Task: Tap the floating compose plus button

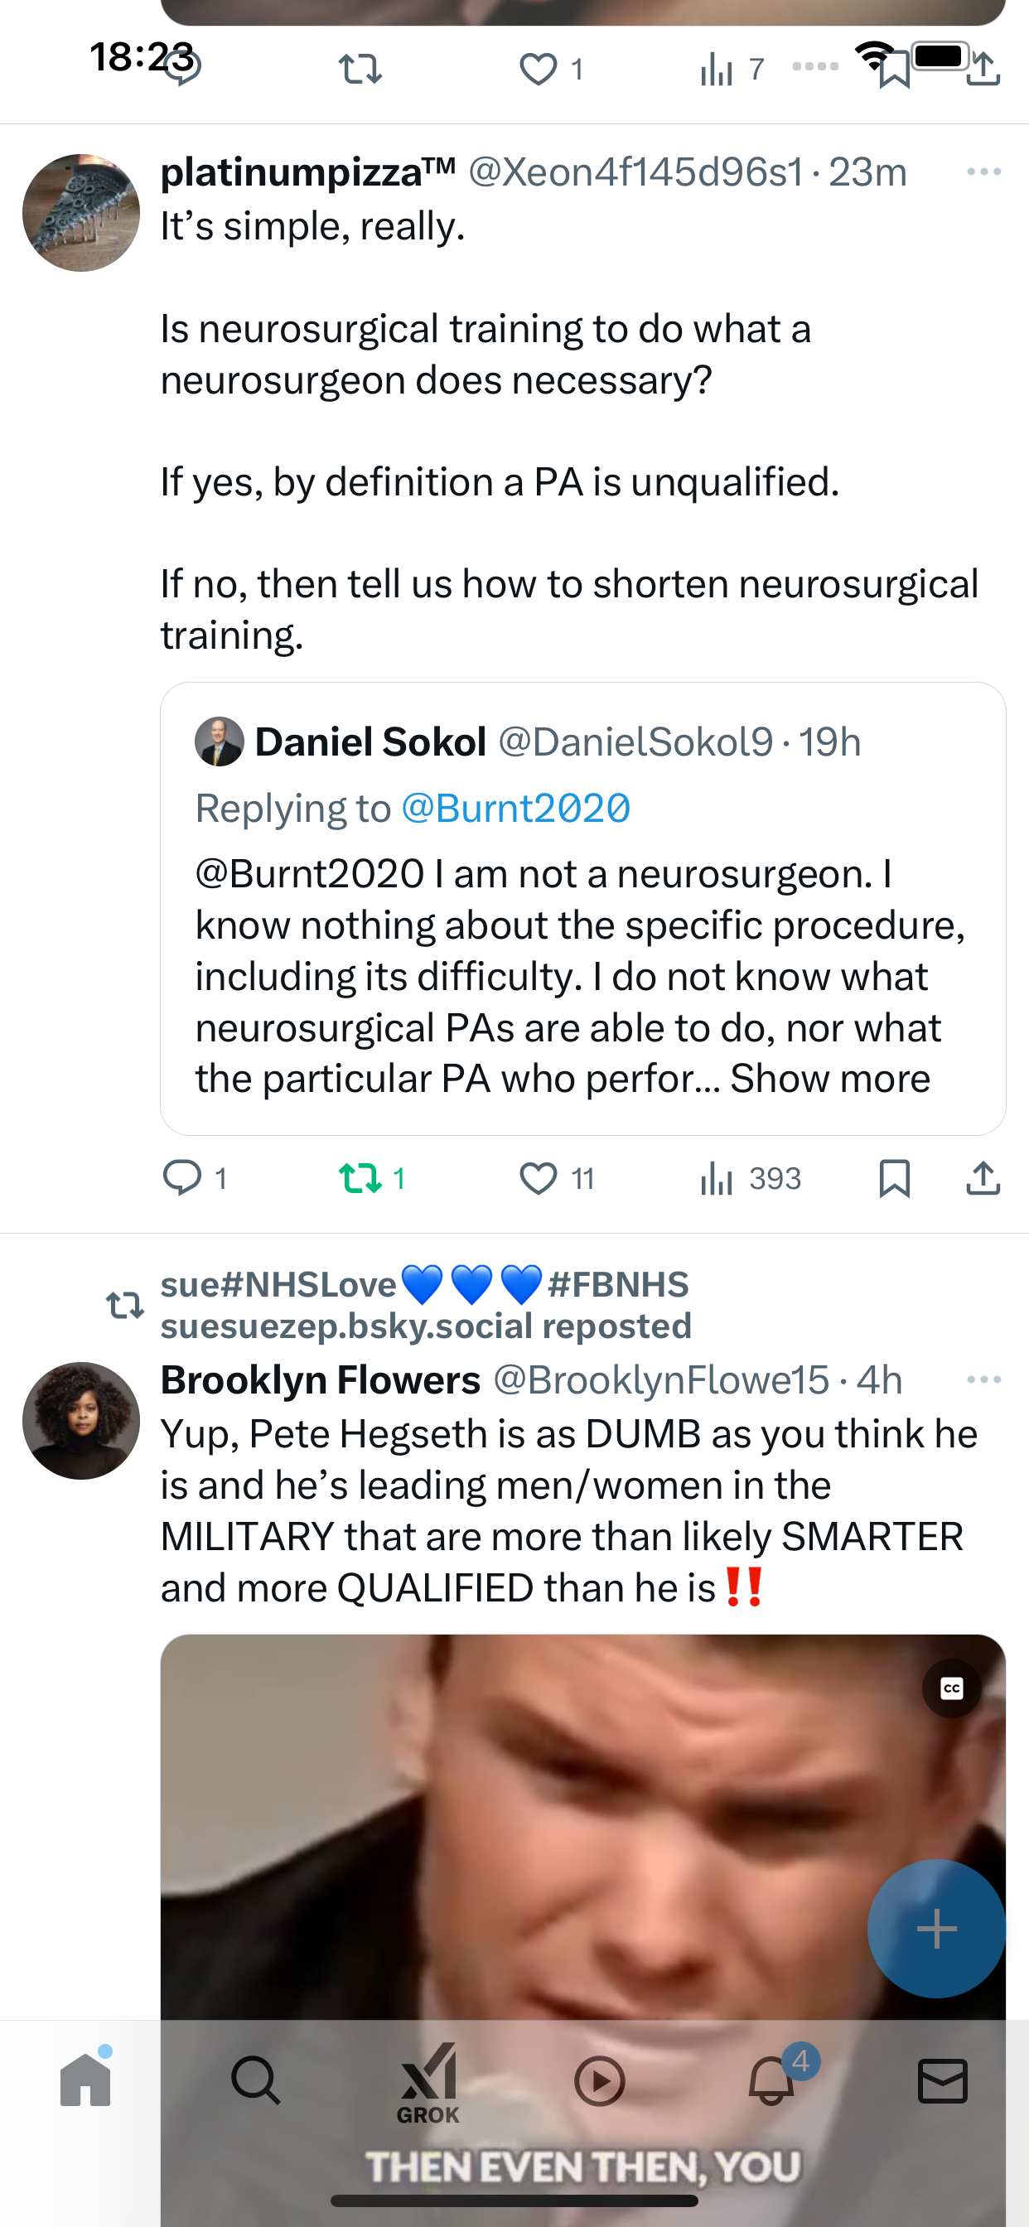Action: [936, 1929]
